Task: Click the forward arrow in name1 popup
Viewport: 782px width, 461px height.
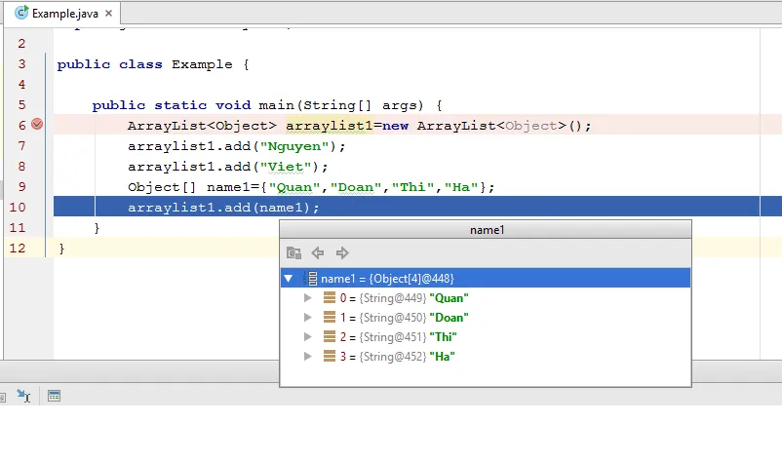Action: click(342, 253)
